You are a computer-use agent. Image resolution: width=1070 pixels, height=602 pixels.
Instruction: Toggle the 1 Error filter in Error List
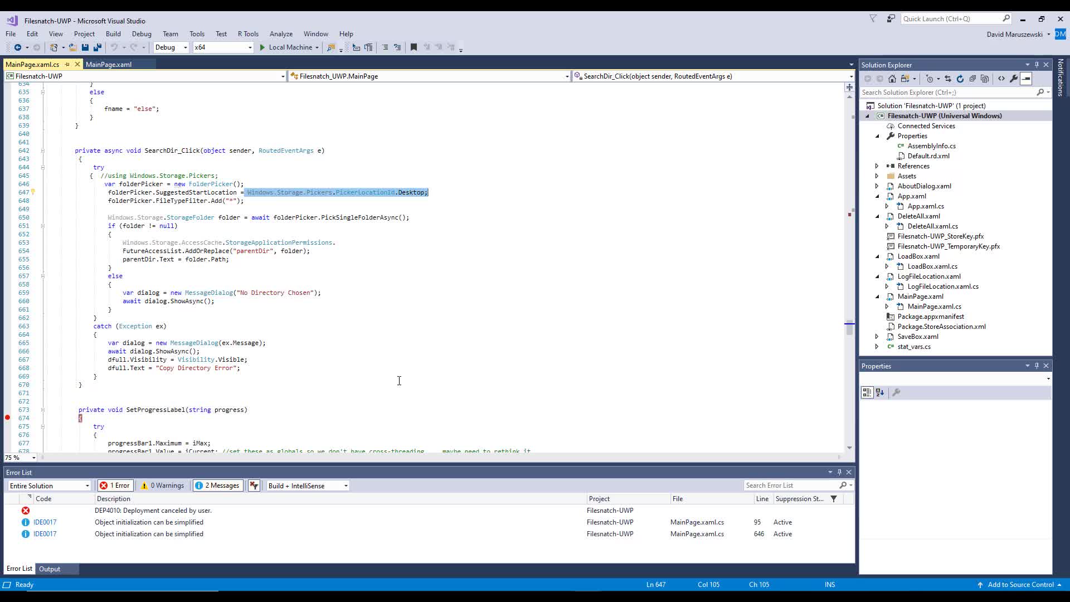[x=115, y=485]
